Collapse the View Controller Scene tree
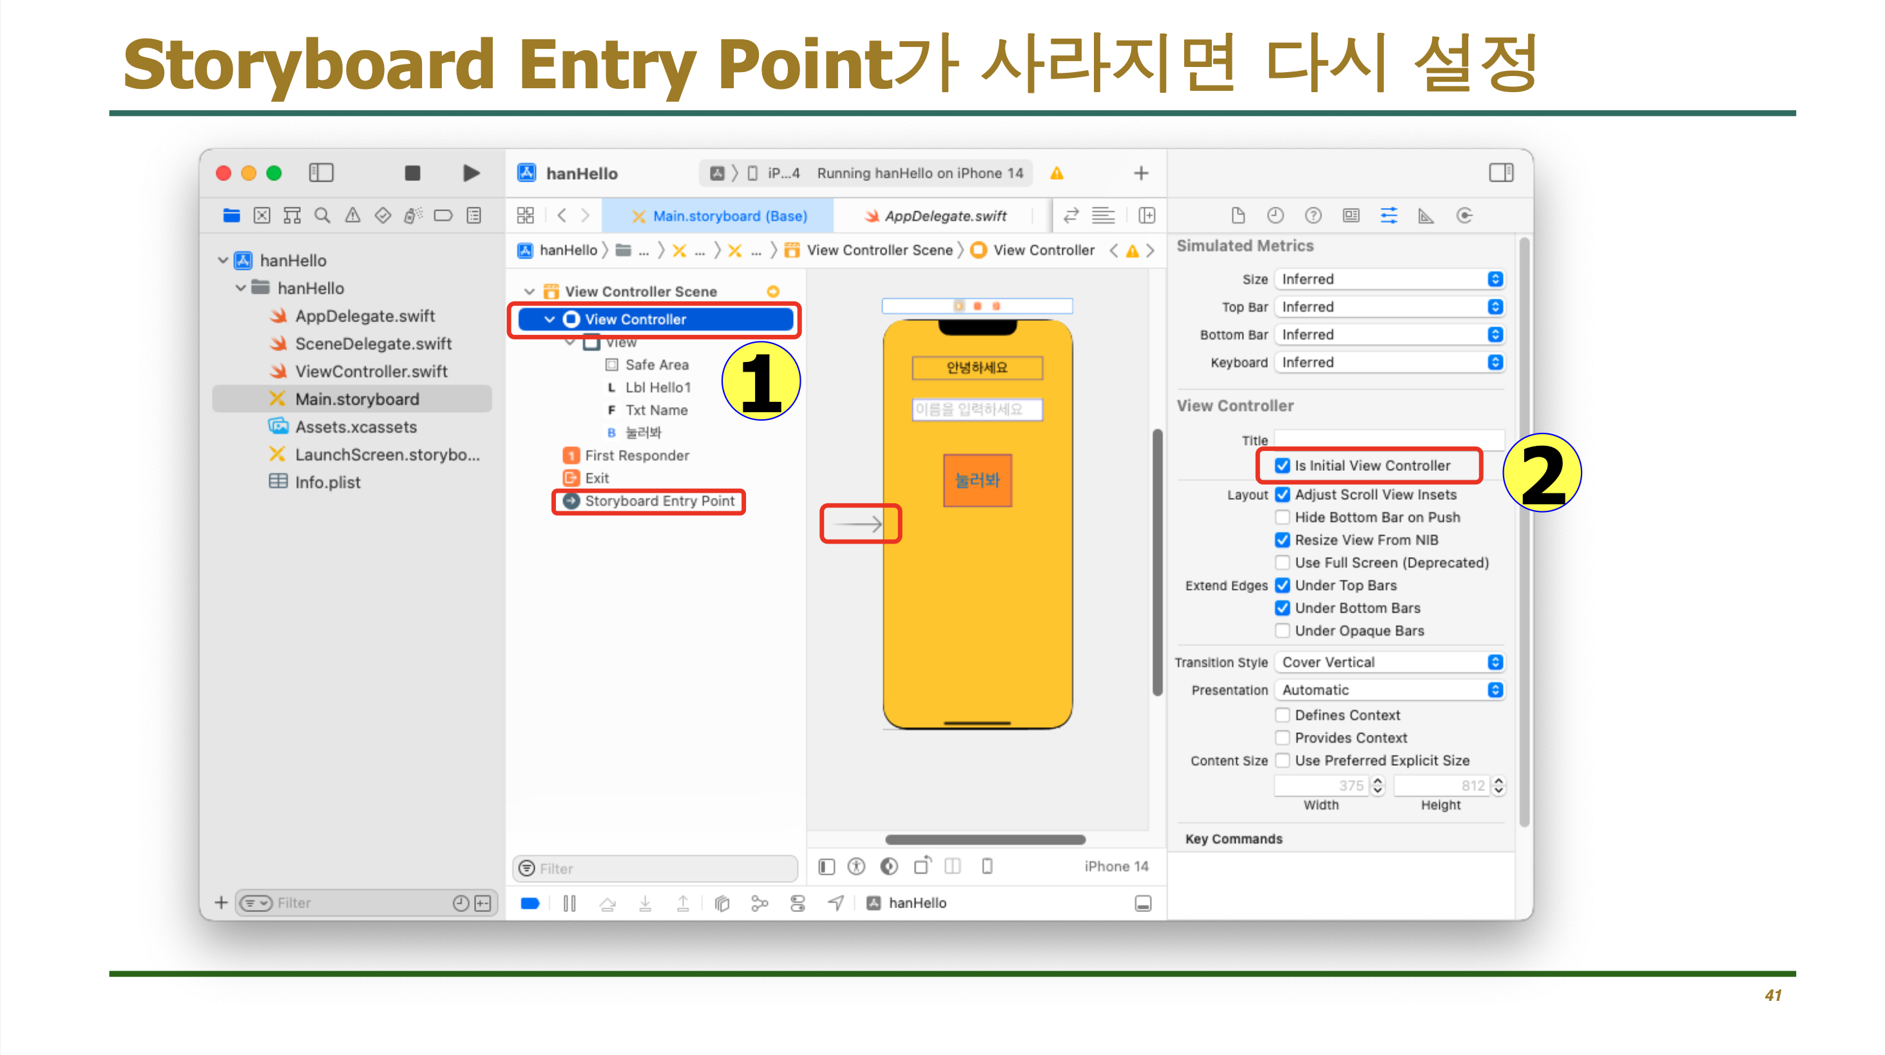 (529, 291)
